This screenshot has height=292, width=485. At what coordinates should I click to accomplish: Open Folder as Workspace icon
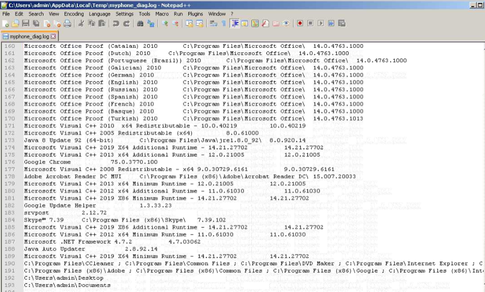tap(276, 24)
